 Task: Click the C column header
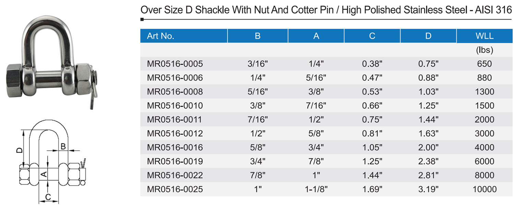(x=372, y=36)
